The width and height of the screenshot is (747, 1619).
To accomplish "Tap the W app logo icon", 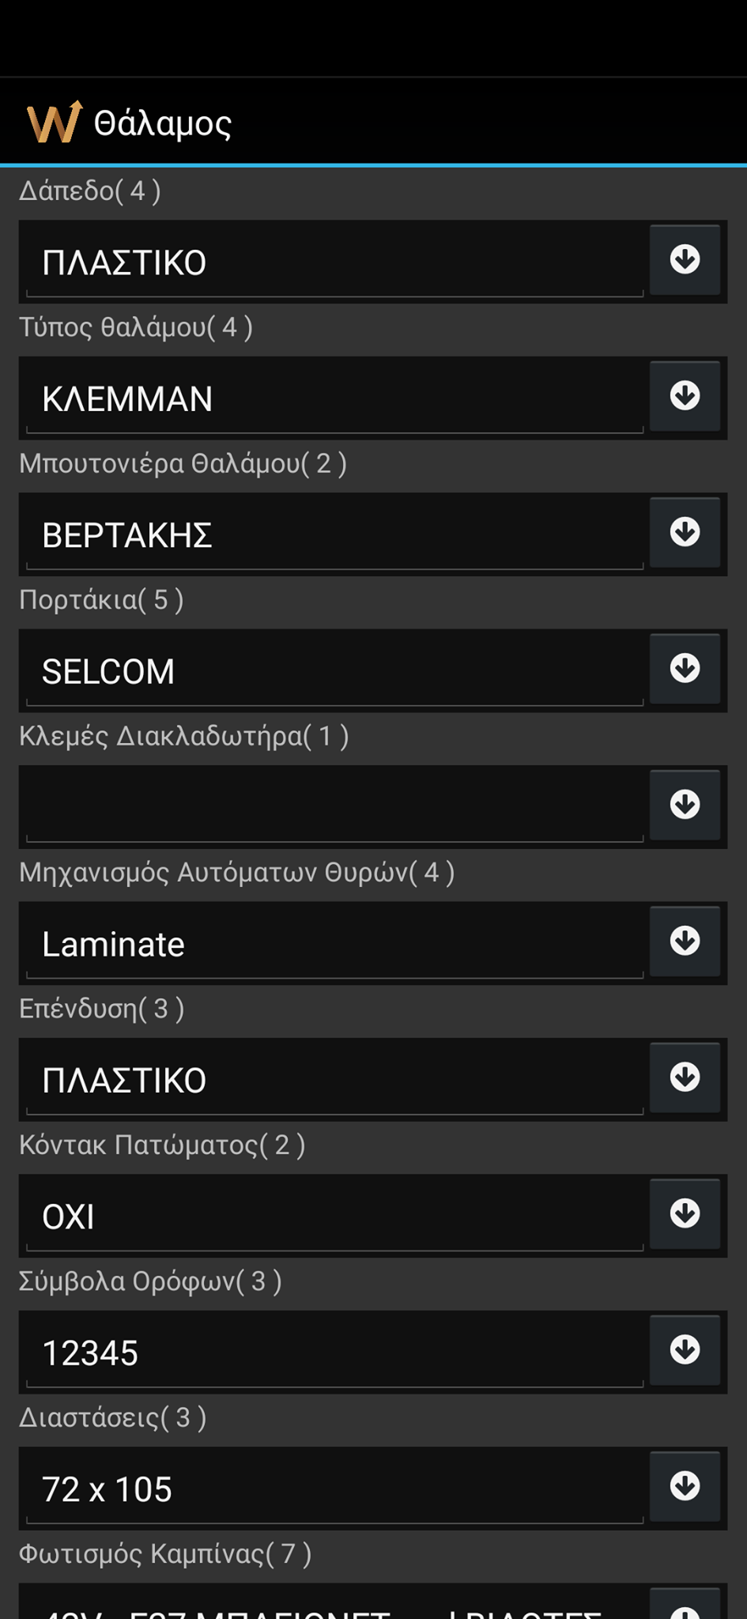I will [54, 123].
